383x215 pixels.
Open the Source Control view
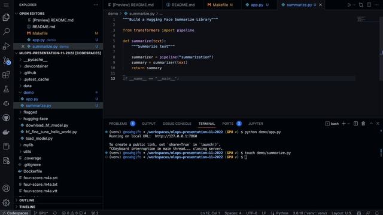pyautogui.click(x=7, y=60)
